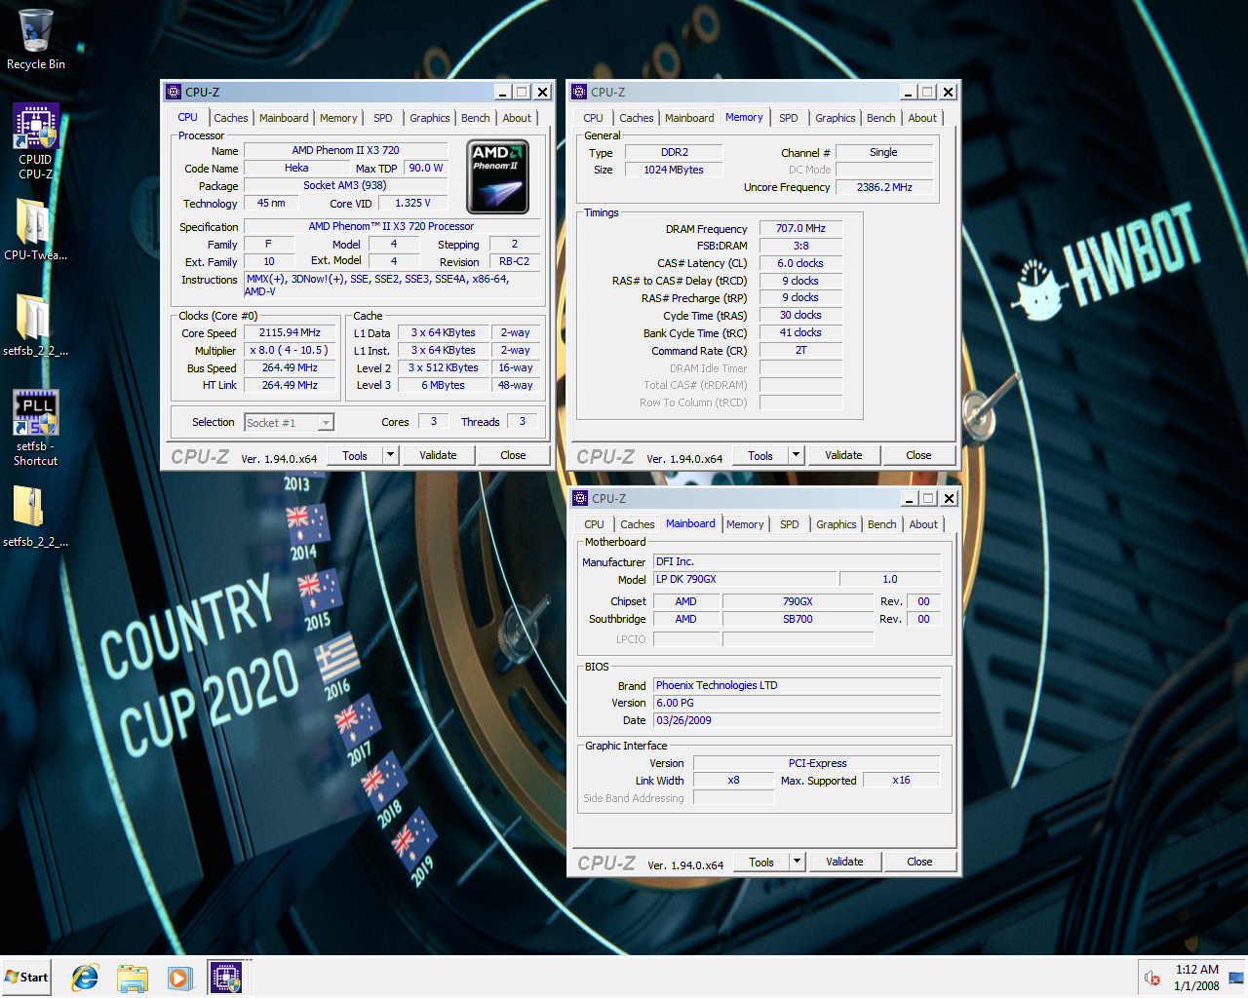Click Tools button in CPU window

coord(355,455)
